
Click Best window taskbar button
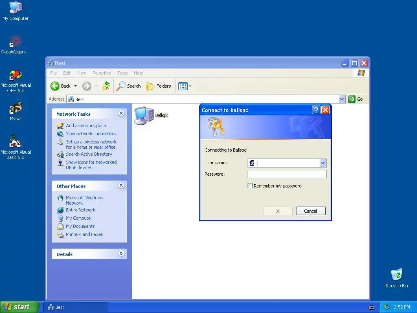click(x=76, y=307)
